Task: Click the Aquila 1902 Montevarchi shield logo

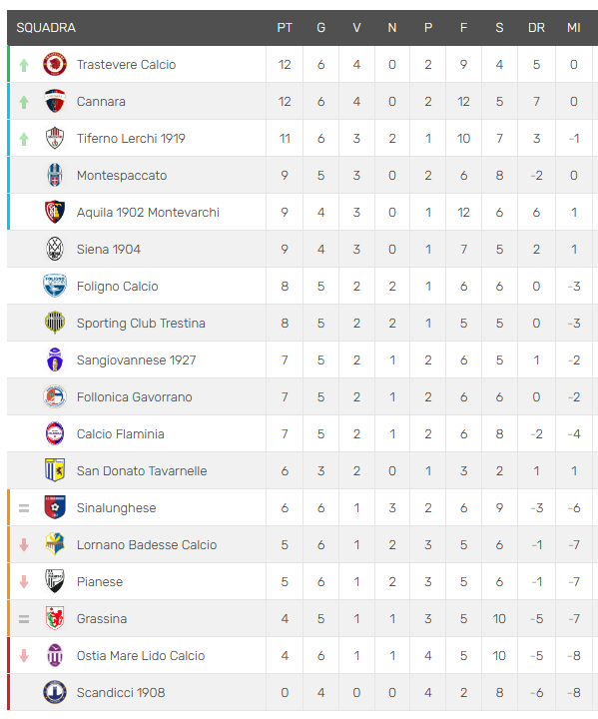Action: point(55,213)
